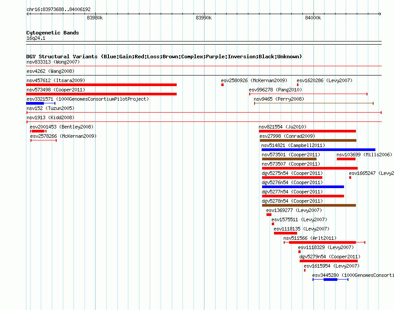Image resolution: width=394 pixels, height=310 pixels.
Task: Select the nsv573507 (Cooper2011) variant label
Action: 291,164
